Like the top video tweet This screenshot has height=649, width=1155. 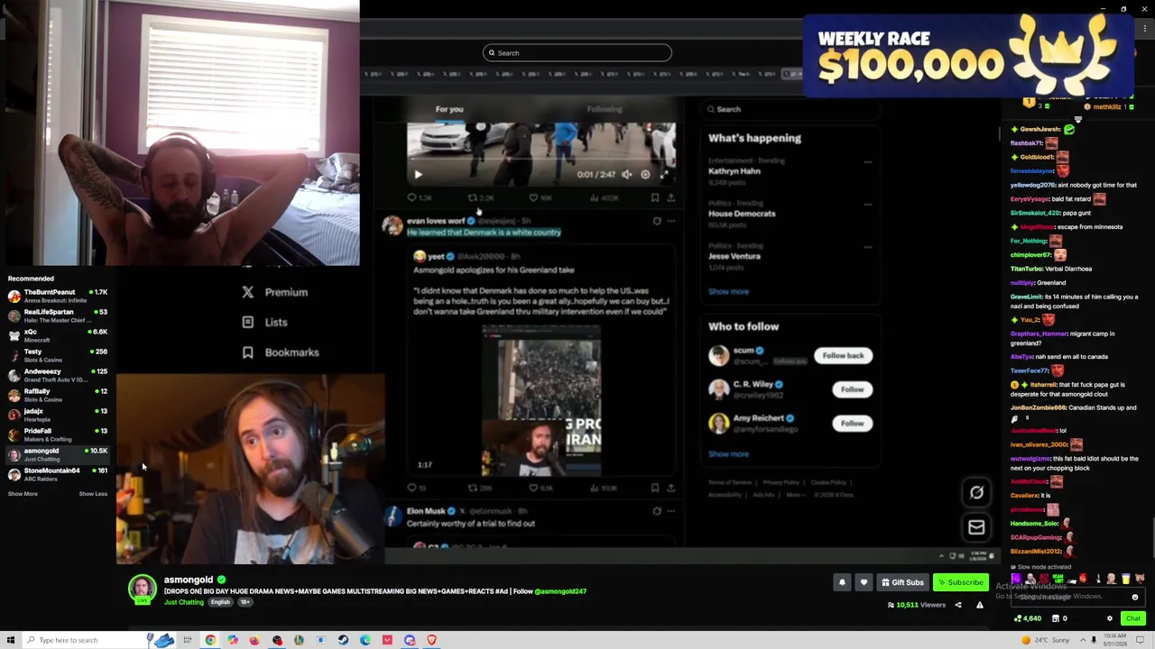click(x=533, y=197)
